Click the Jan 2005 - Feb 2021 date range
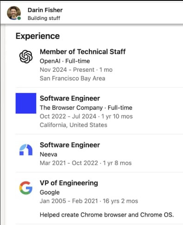 coord(69,201)
